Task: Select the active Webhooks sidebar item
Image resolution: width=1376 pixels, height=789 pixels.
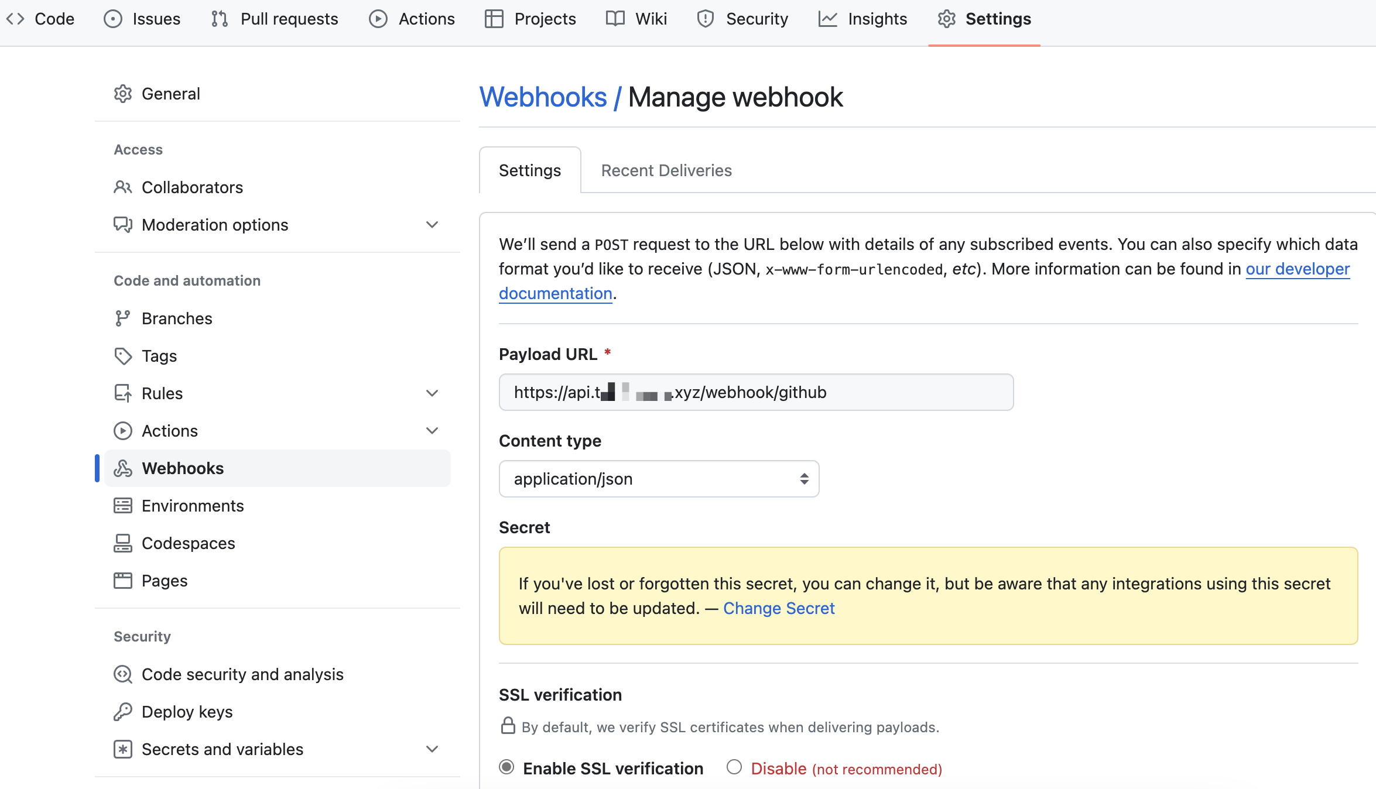Action: pos(278,468)
